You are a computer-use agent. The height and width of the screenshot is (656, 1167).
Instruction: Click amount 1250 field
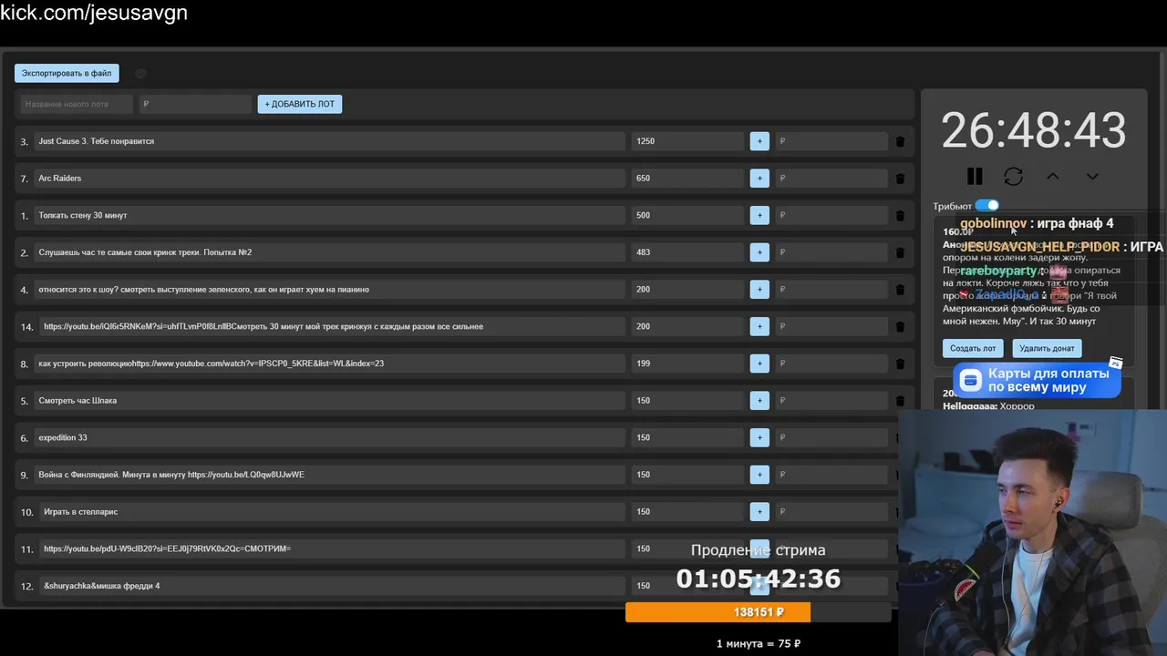[687, 141]
